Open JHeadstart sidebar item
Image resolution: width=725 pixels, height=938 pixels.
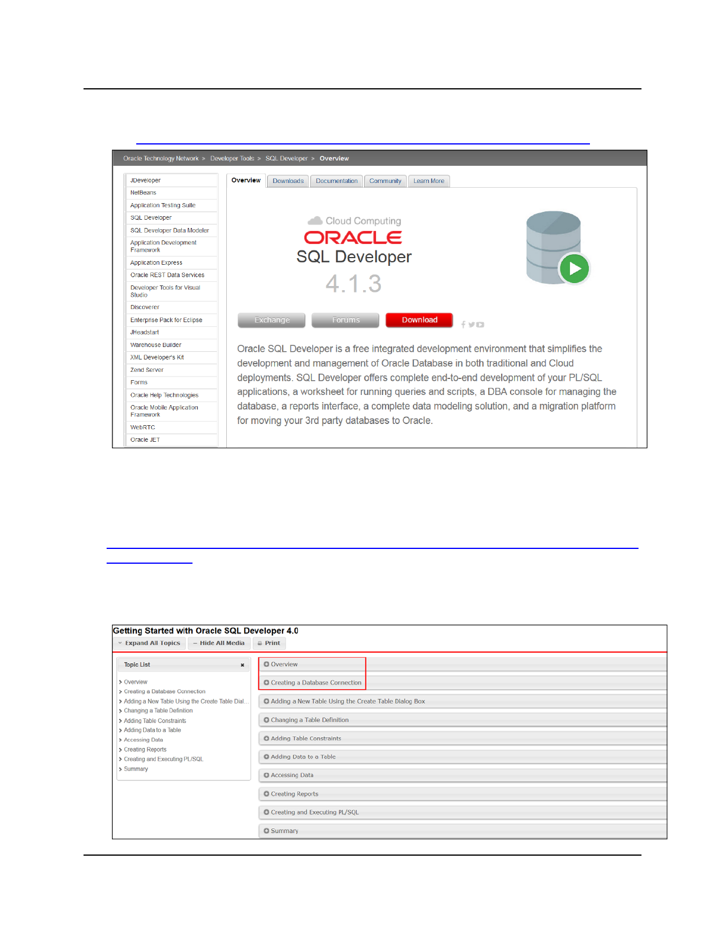171,333
